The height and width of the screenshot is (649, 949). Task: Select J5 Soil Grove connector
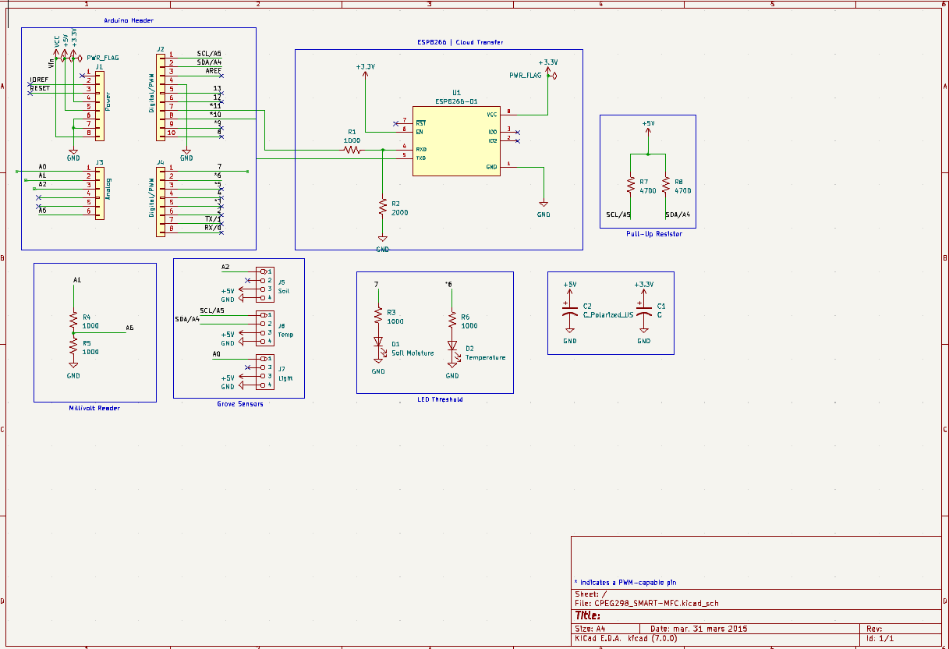coord(264,284)
